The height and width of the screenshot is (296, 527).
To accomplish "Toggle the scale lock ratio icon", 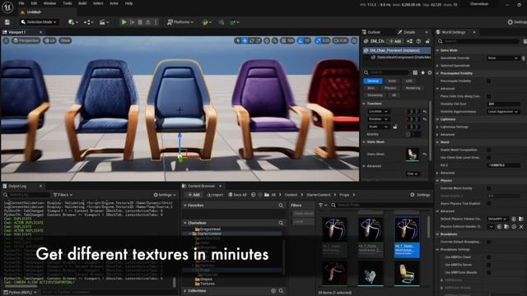I will [x=395, y=127].
